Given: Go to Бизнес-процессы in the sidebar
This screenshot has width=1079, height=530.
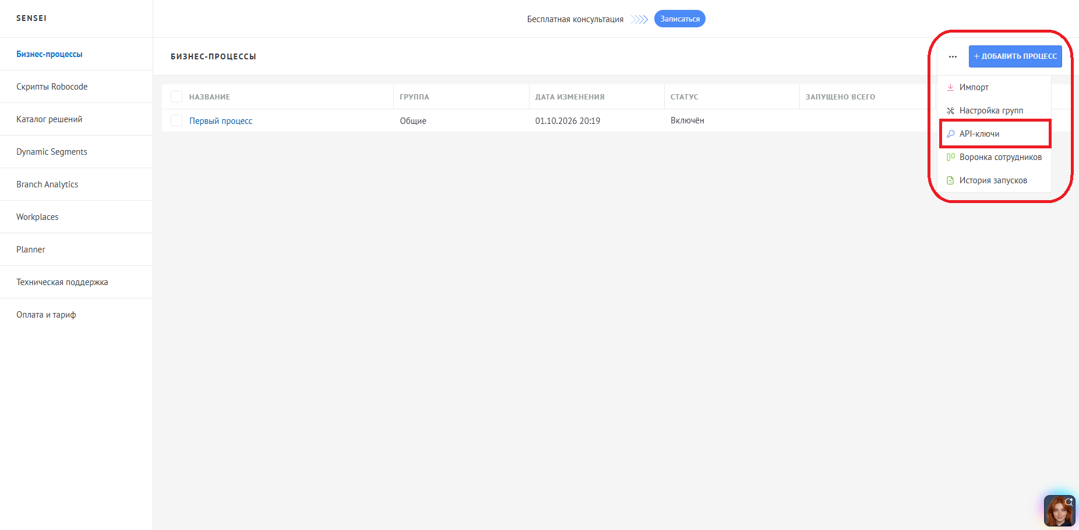Looking at the screenshot, I should click(76, 54).
